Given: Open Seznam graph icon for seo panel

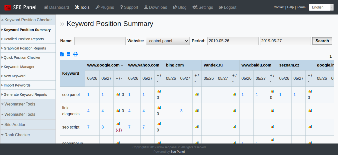Looking at the screenshot, I should [310, 91].
